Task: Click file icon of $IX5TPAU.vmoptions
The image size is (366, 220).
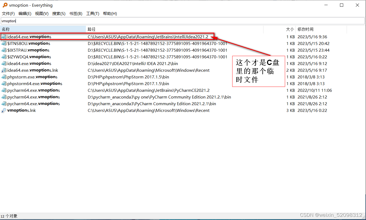Action: coord(4,50)
